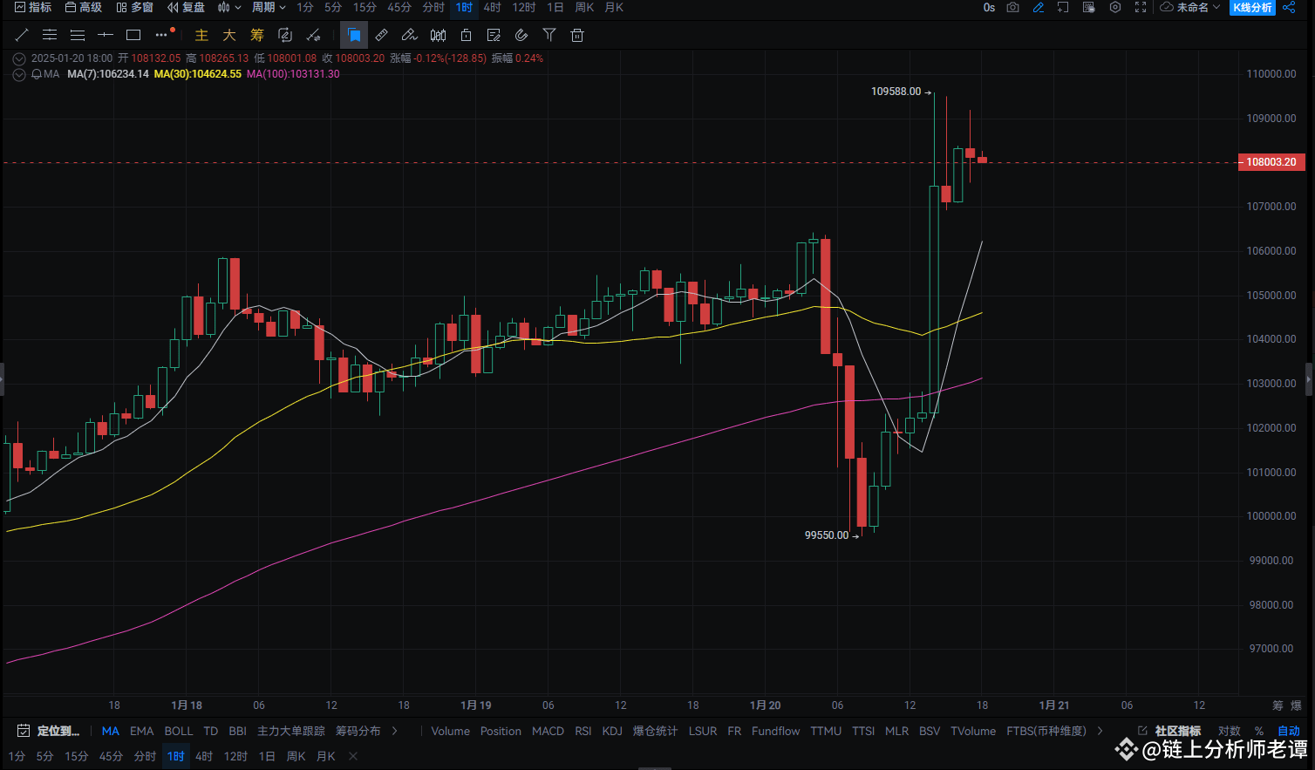1315x770 pixels.
Task: Click the pink MA(100) value label
Action: coord(293,74)
